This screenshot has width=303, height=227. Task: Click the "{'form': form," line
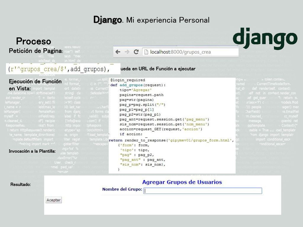click(133, 145)
